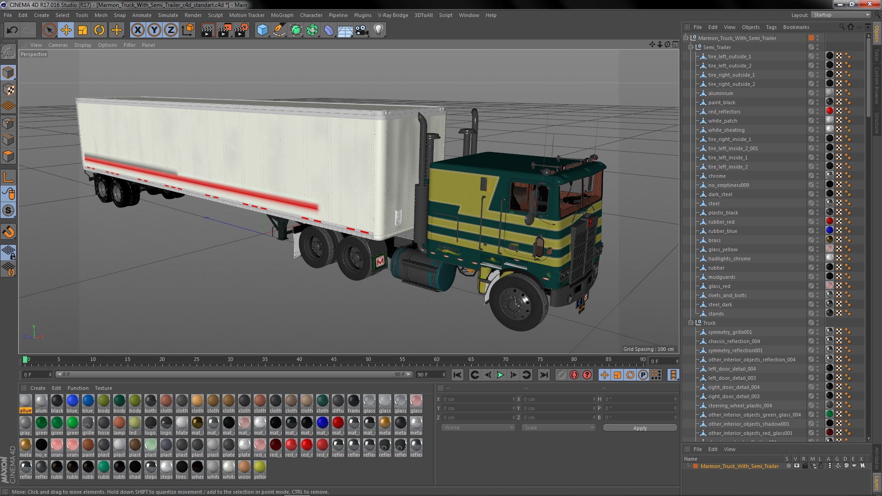Select the alum material swatch

coord(41,404)
